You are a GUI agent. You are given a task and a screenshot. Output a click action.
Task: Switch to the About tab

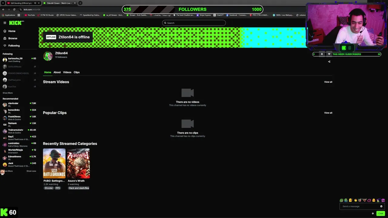57,72
